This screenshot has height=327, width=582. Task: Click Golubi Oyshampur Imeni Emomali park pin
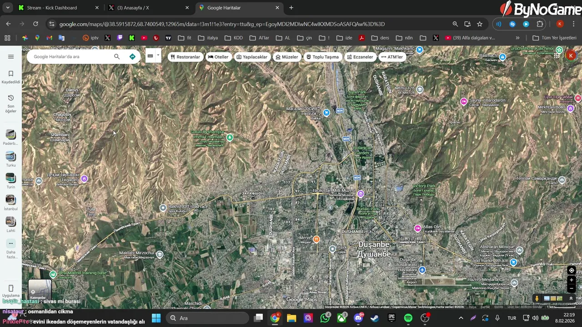point(230,137)
